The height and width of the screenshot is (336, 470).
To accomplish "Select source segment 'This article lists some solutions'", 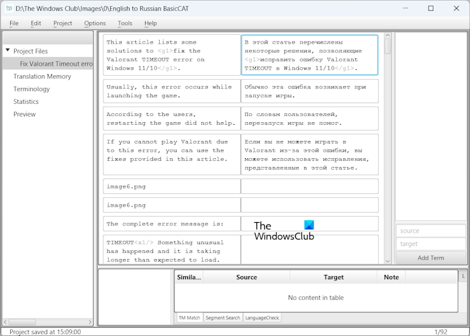I will (172, 55).
